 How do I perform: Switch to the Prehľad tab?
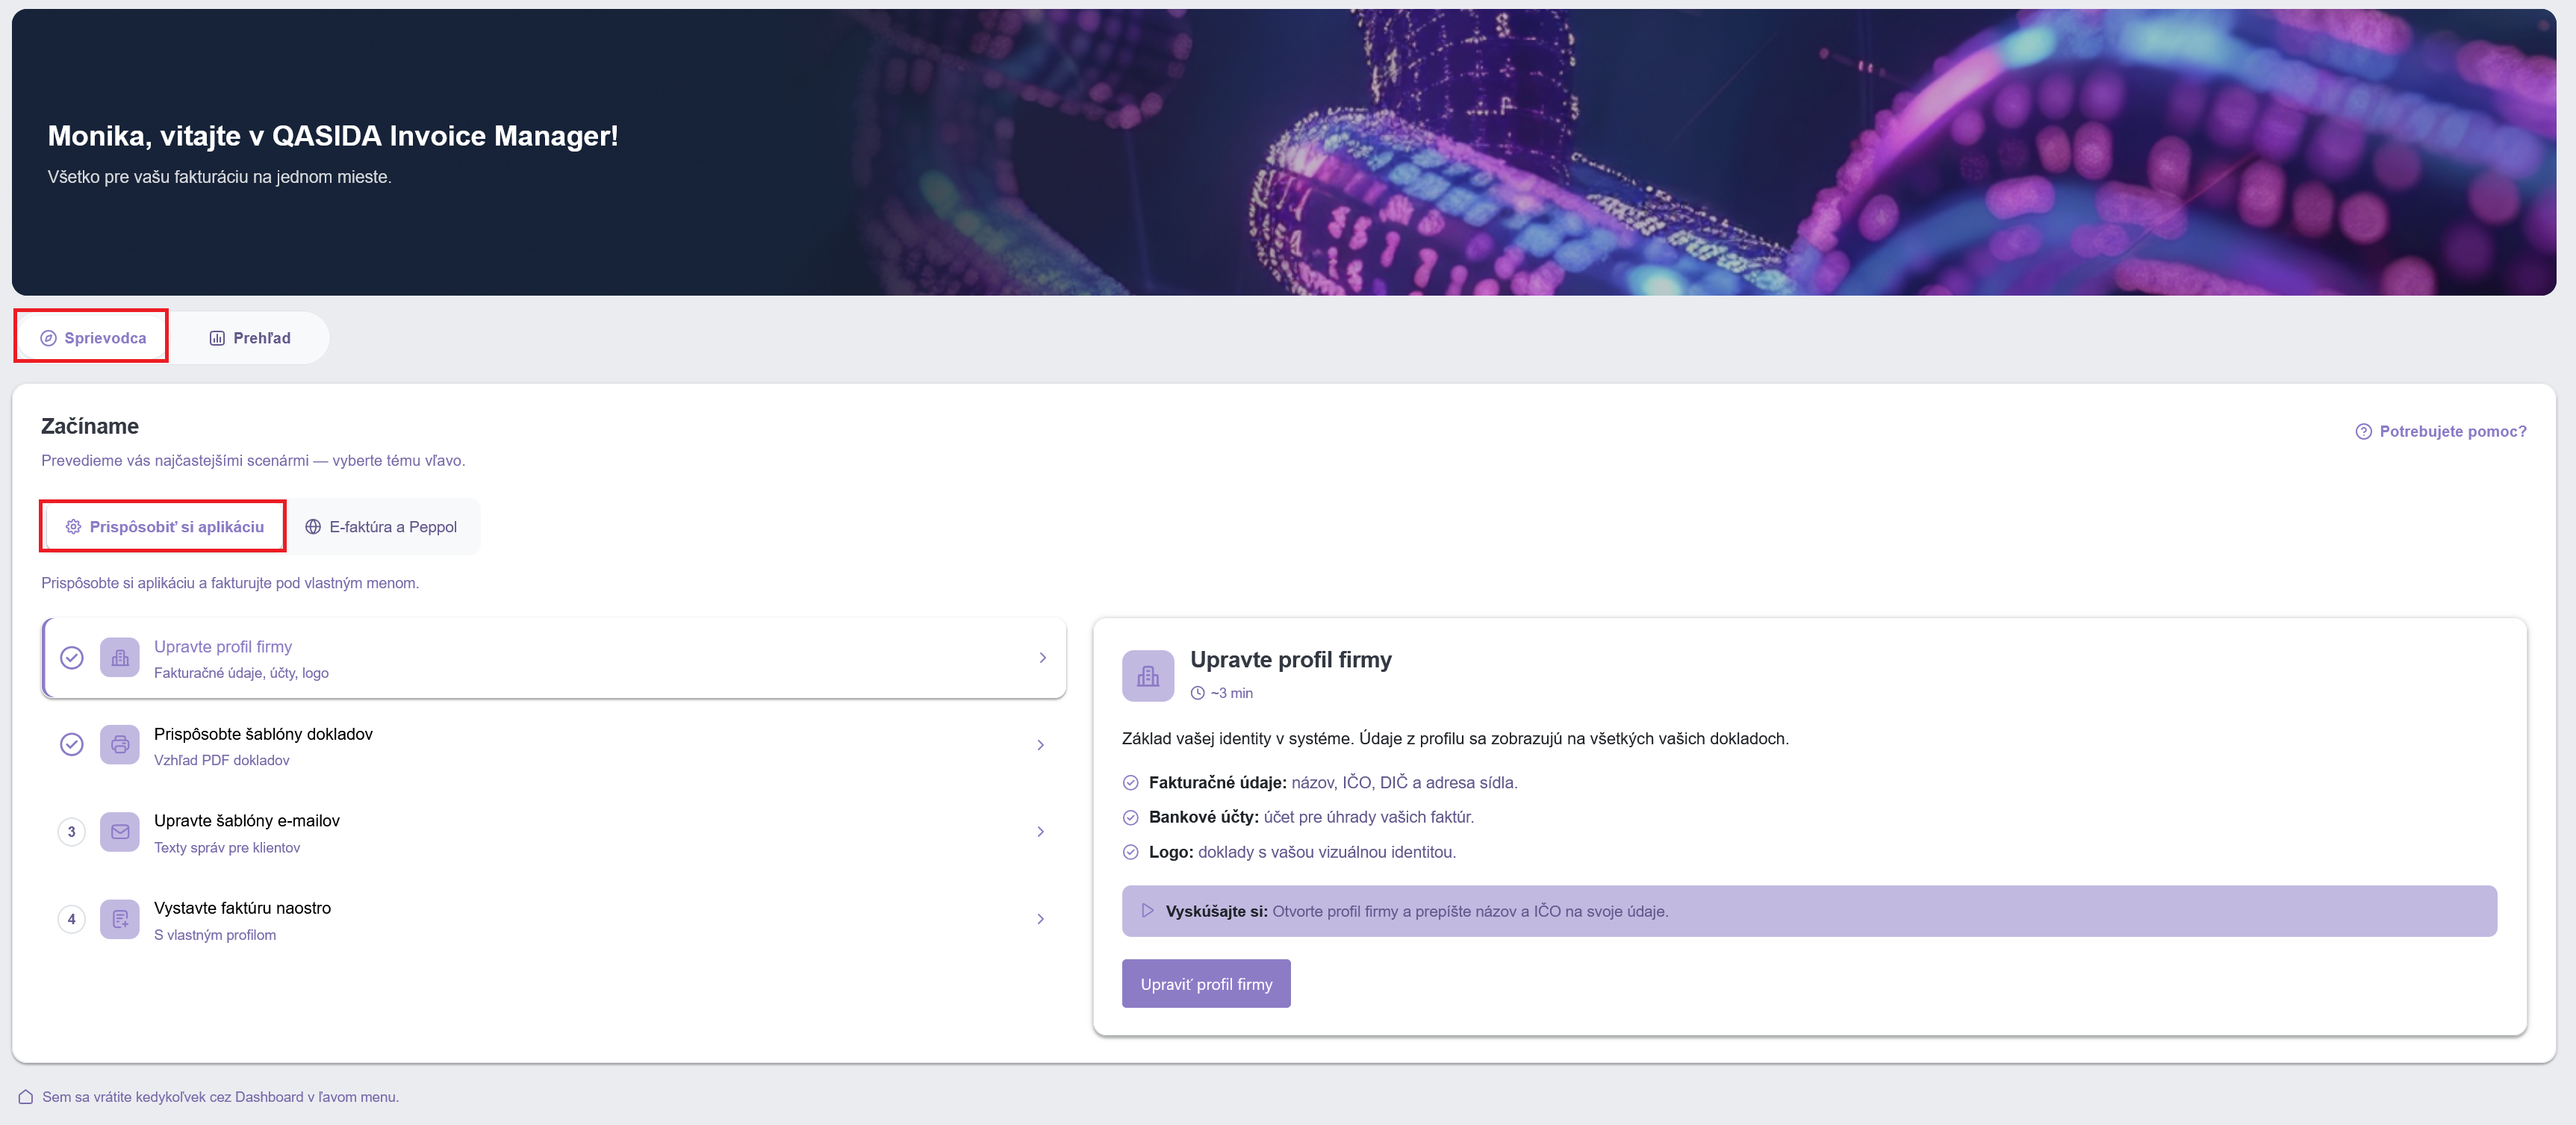(x=250, y=338)
